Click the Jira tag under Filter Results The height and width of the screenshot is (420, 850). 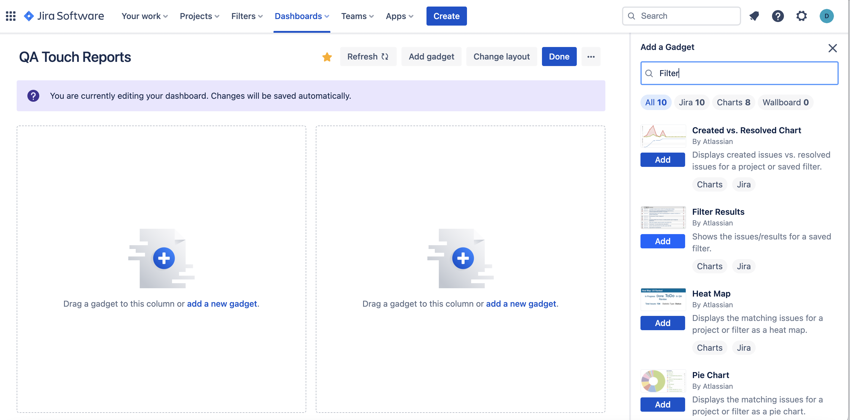click(743, 267)
